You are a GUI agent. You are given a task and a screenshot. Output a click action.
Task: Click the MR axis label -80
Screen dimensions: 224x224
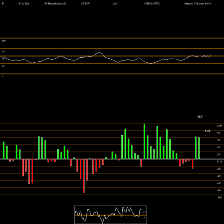coord(219,190)
